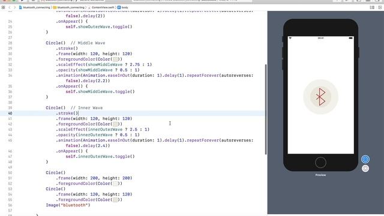
Task: Click line number 40 in the gutter
Action: [10, 113]
